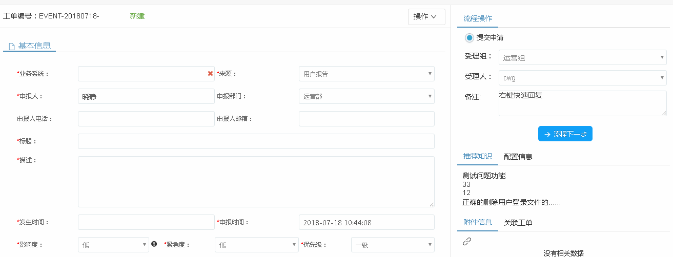The image size is (673, 257).
Task: Expand the 来源 dropdown
Action: coord(366,74)
